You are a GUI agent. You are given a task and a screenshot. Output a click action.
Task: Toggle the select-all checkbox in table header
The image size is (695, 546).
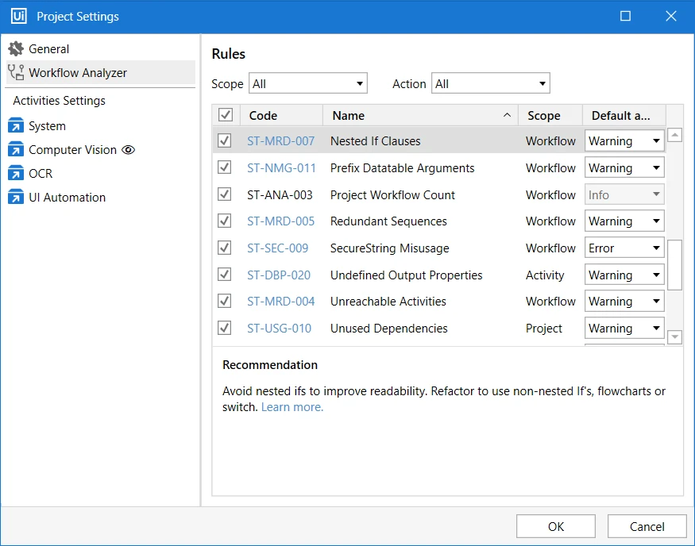[x=226, y=115]
